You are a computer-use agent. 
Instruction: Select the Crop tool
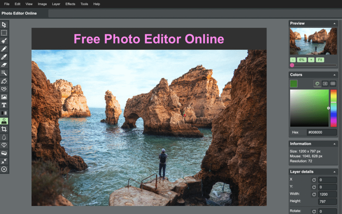[x=4, y=129]
